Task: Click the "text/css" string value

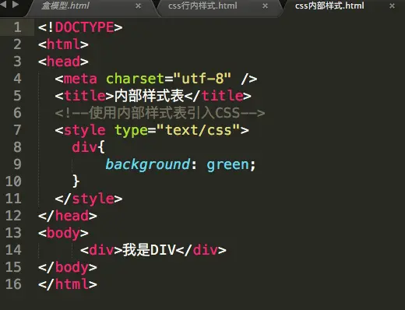Action: [198, 129]
